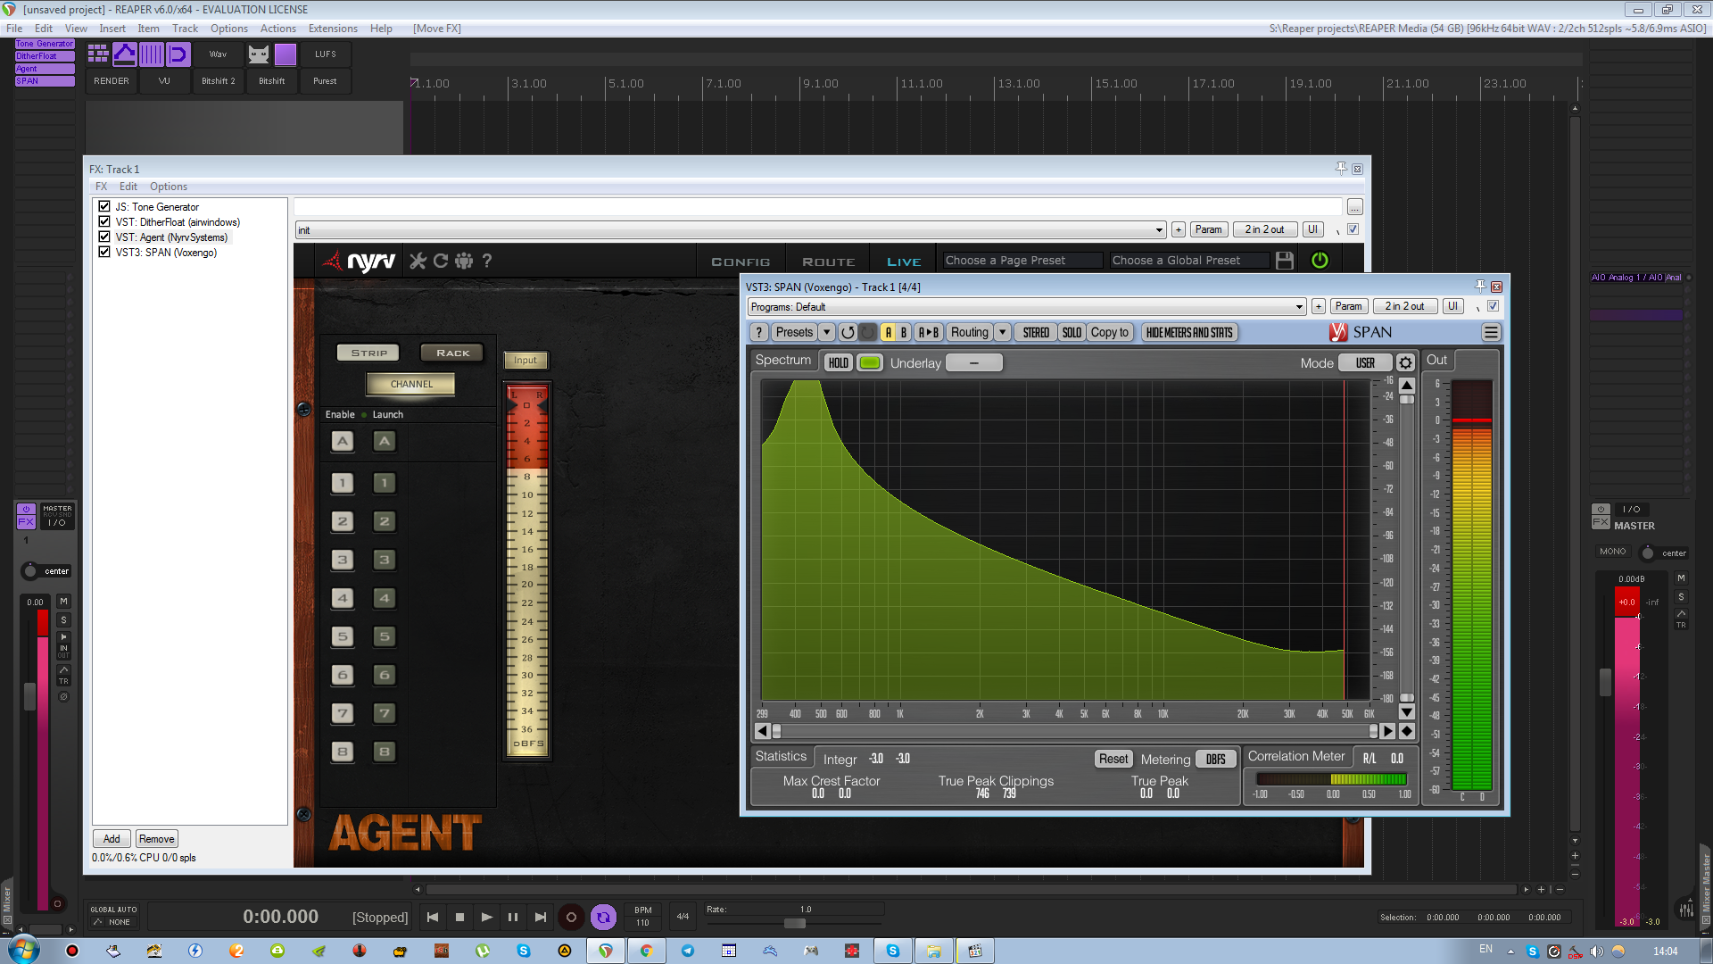Toggle SPAN spectrum HOLD button
This screenshot has height=964, width=1713.
point(838,362)
